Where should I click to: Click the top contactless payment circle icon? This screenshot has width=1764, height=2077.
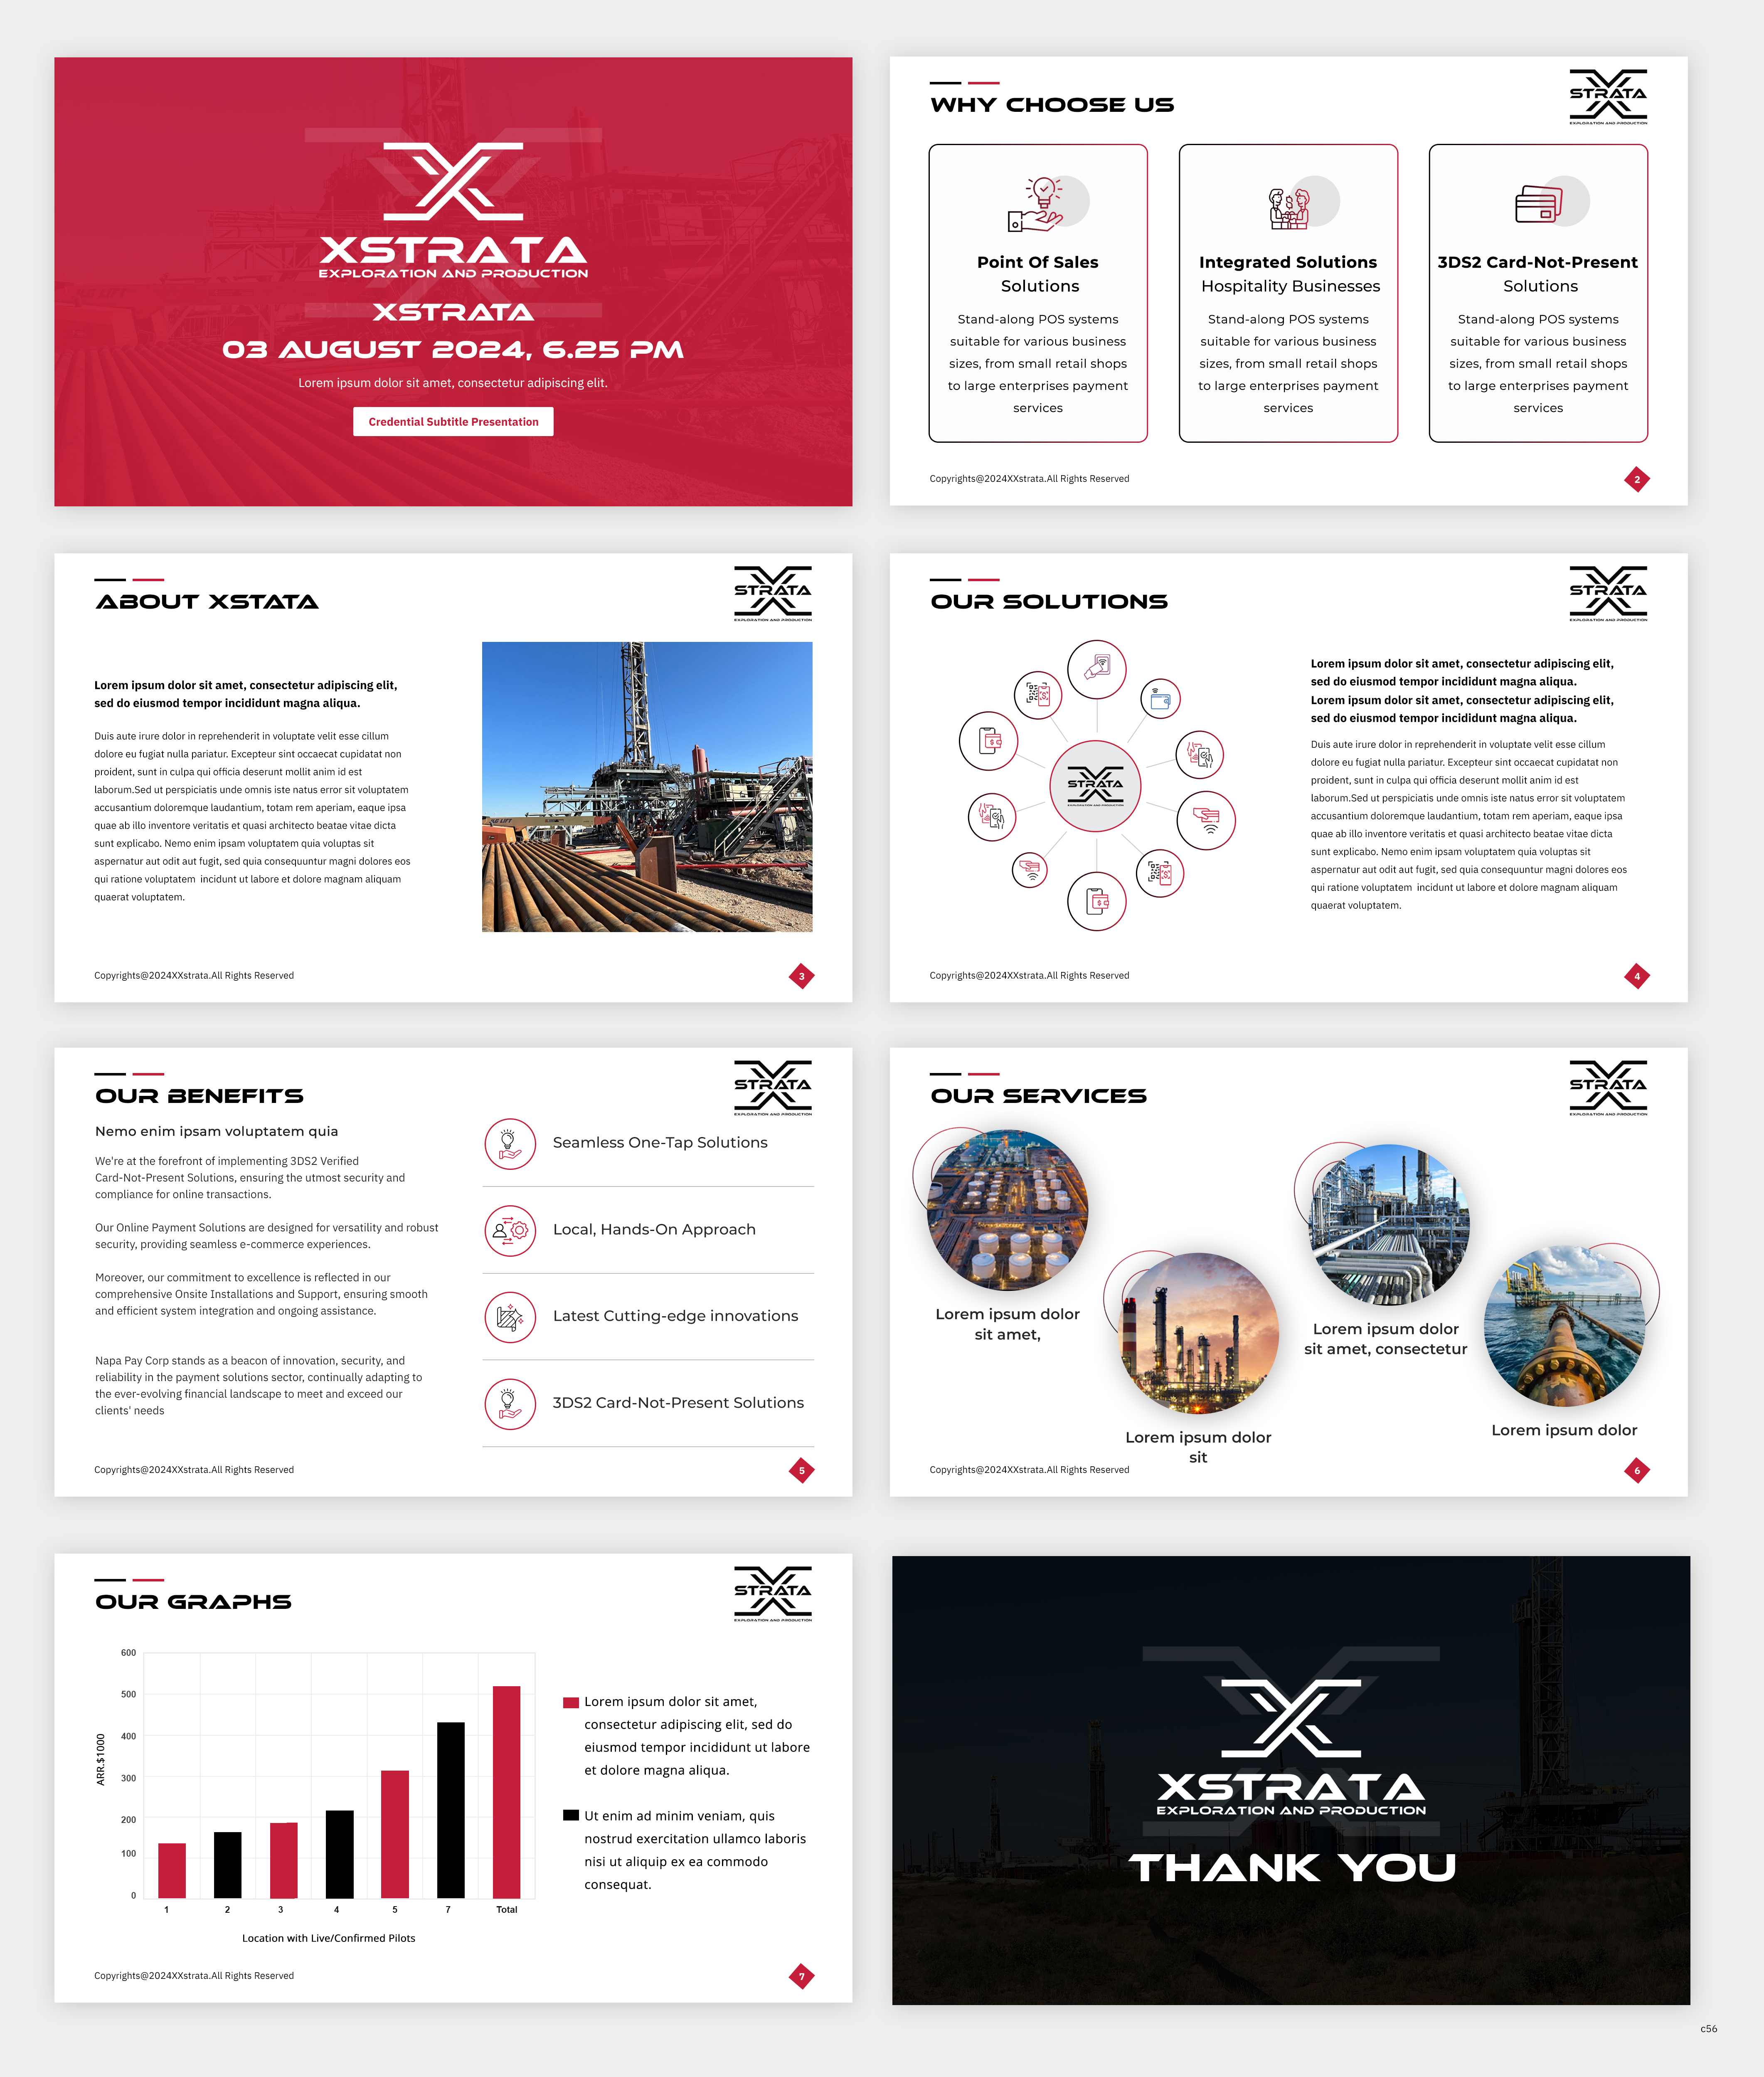pos(1097,669)
